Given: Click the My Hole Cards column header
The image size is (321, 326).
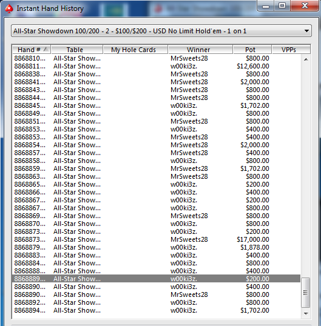Looking at the screenshot, I should tap(135, 50).
